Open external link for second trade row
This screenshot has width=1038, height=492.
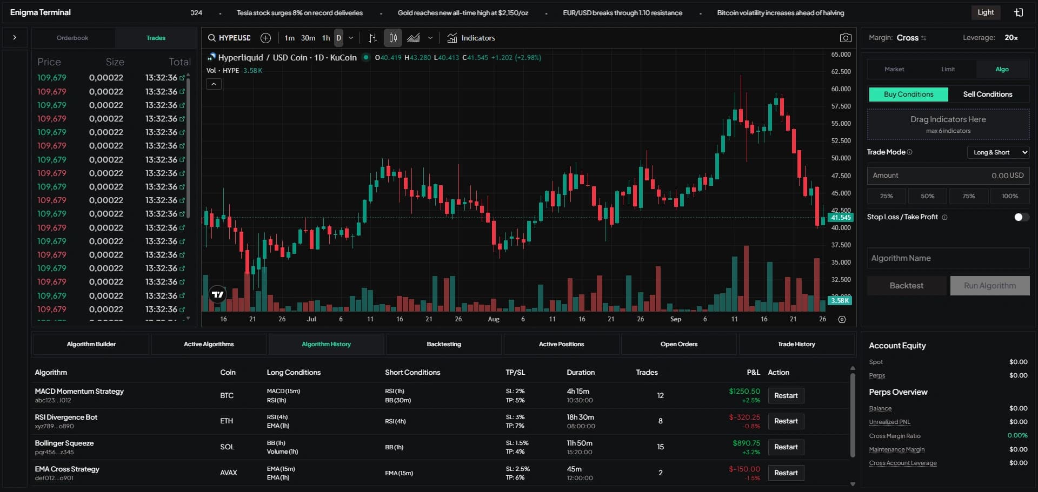(182, 92)
